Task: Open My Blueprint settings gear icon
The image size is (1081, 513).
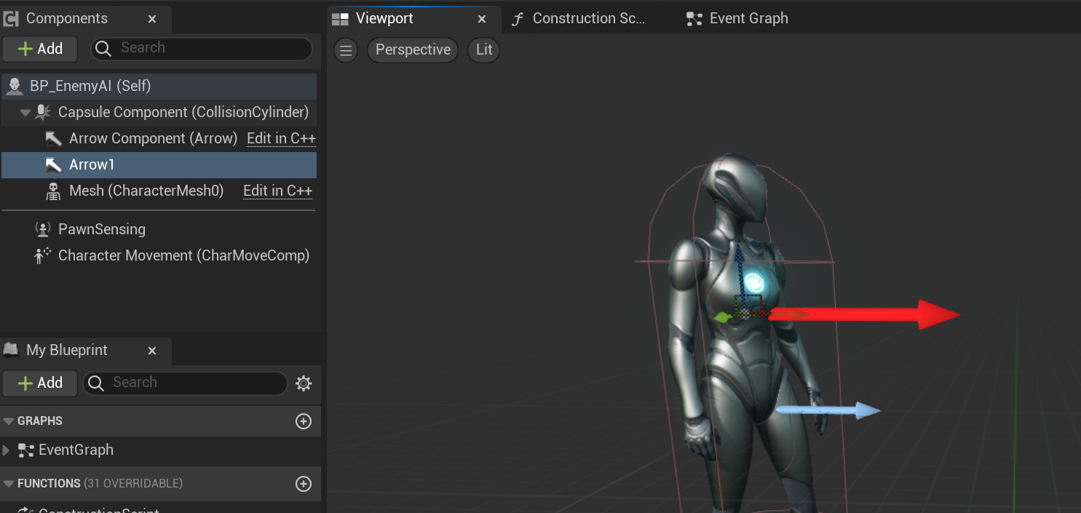Action: pyautogui.click(x=304, y=383)
